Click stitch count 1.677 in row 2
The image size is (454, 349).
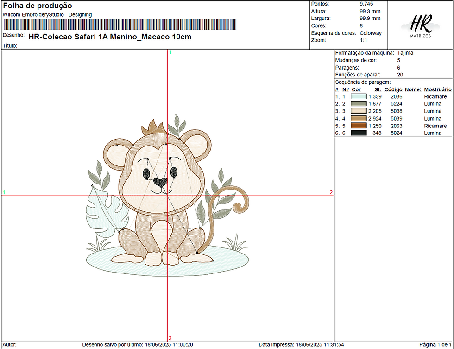point(375,104)
